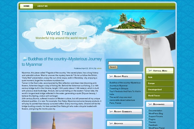Select Europe in the Vertical Menu
The image size is (194, 129).
pos(160,84)
